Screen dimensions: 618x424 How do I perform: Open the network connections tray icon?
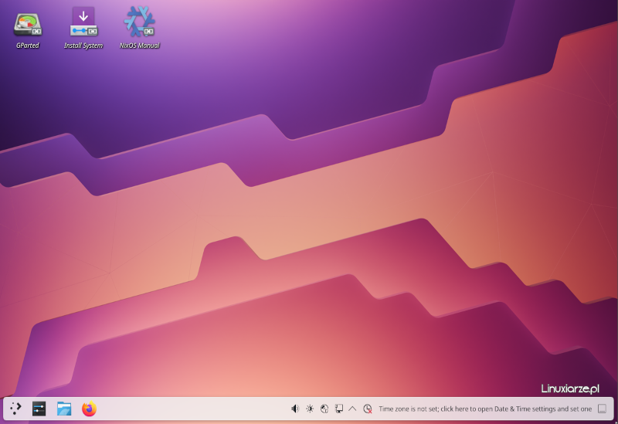point(339,409)
